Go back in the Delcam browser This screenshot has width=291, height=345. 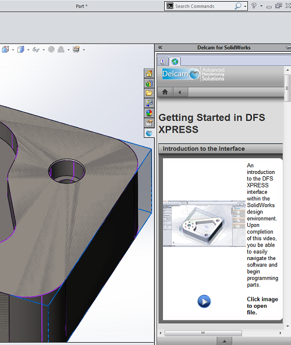180,92
